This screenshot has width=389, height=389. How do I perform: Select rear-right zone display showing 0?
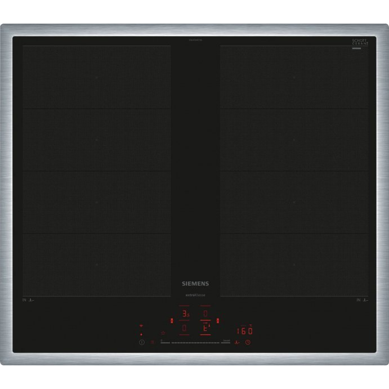(205, 313)
